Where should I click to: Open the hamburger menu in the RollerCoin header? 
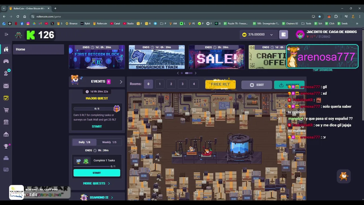[x=6, y=34]
